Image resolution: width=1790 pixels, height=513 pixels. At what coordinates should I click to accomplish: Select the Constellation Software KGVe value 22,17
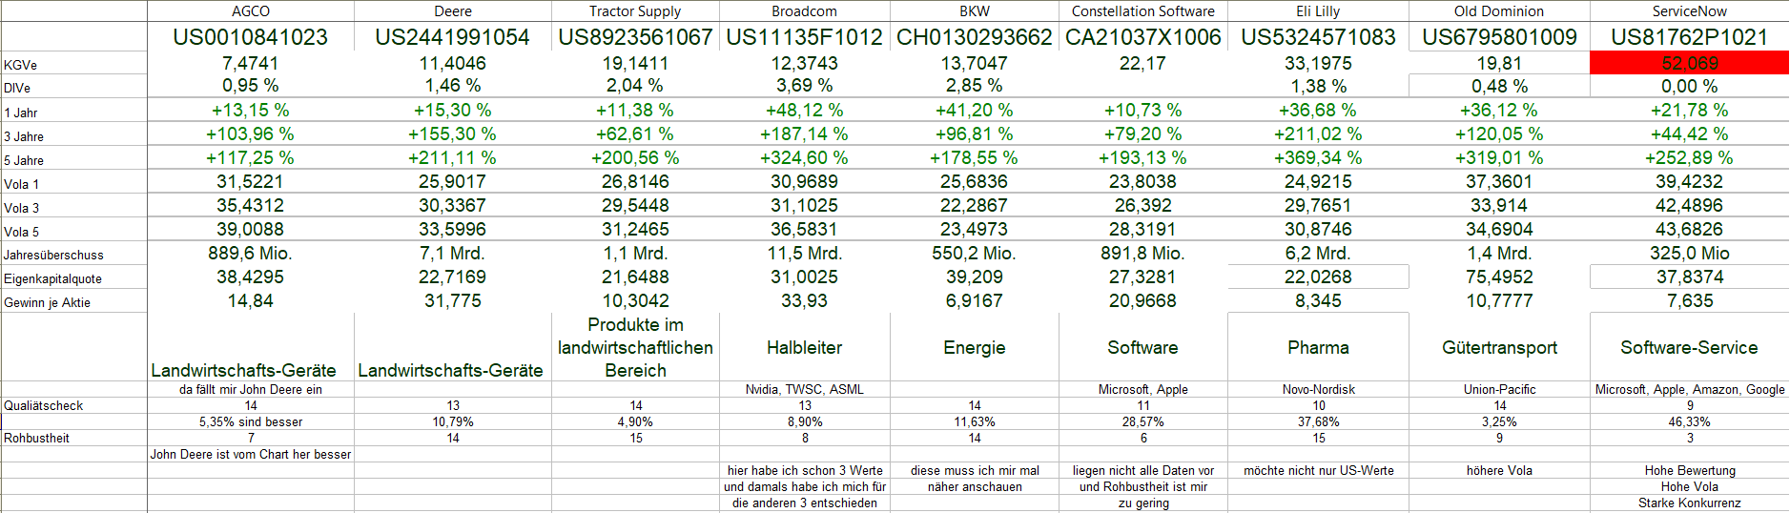pos(1142,63)
